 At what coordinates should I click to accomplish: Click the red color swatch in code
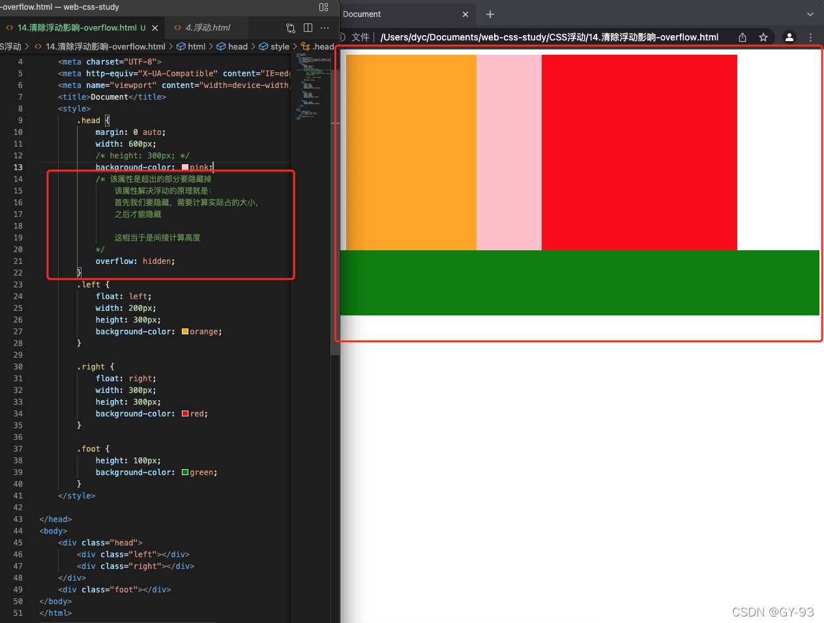pyautogui.click(x=185, y=414)
